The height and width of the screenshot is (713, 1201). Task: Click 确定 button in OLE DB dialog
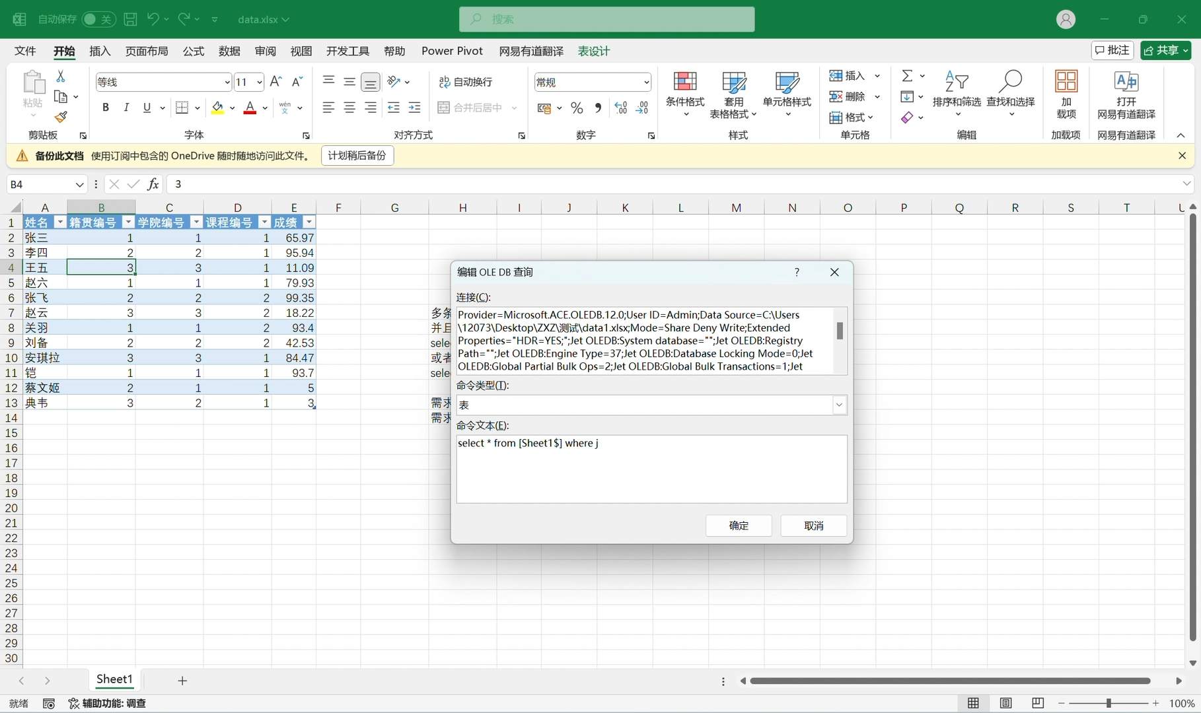739,526
